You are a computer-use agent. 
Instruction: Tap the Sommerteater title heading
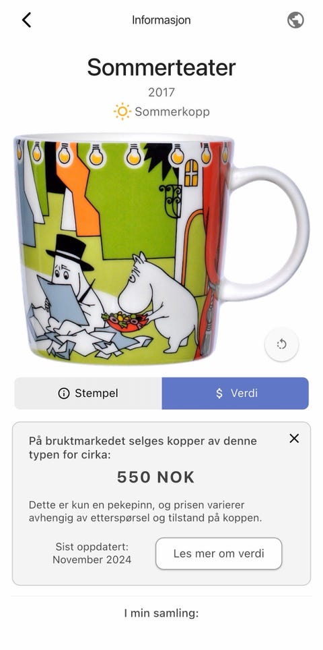(x=161, y=67)
